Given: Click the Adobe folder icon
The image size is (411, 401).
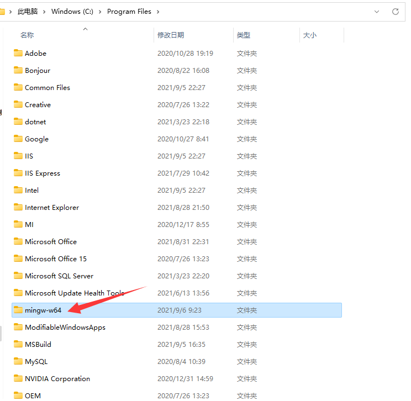Looking at the screenshot, I should pos(18,53).
